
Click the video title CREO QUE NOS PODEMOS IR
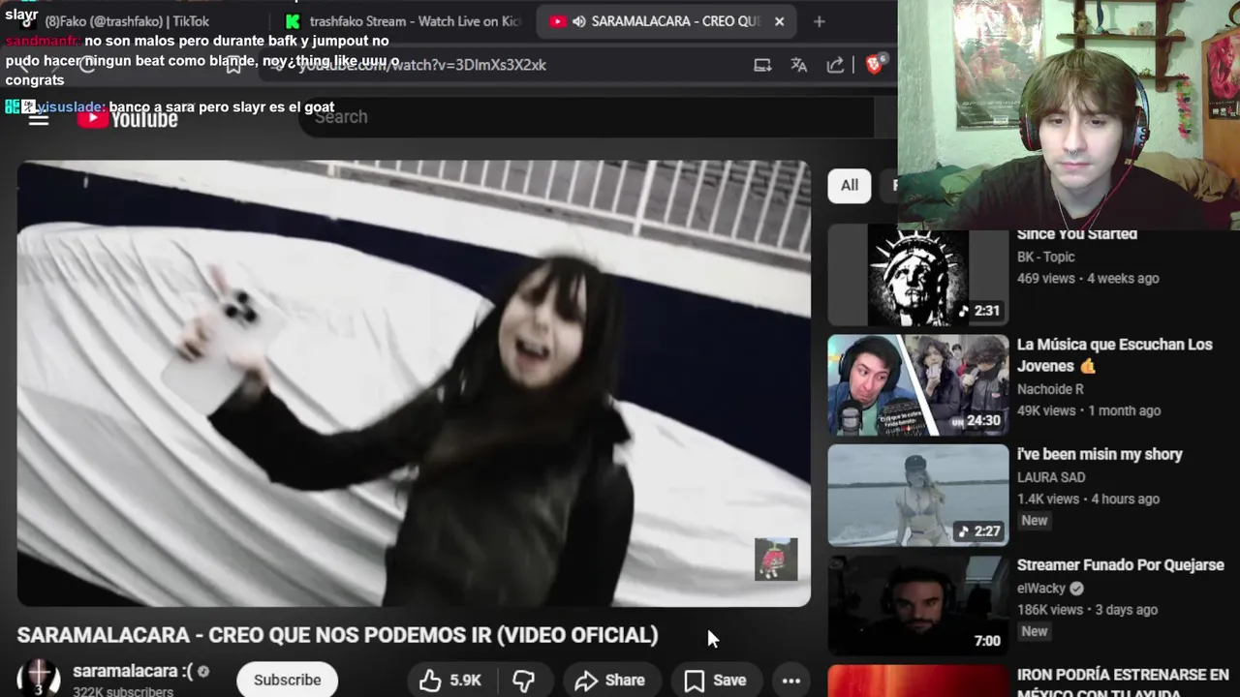[337, 635]
